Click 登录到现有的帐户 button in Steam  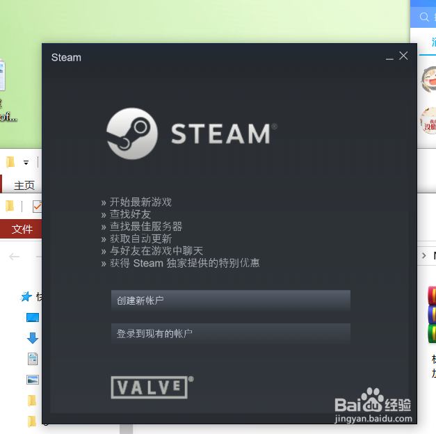tap(230, 334)
